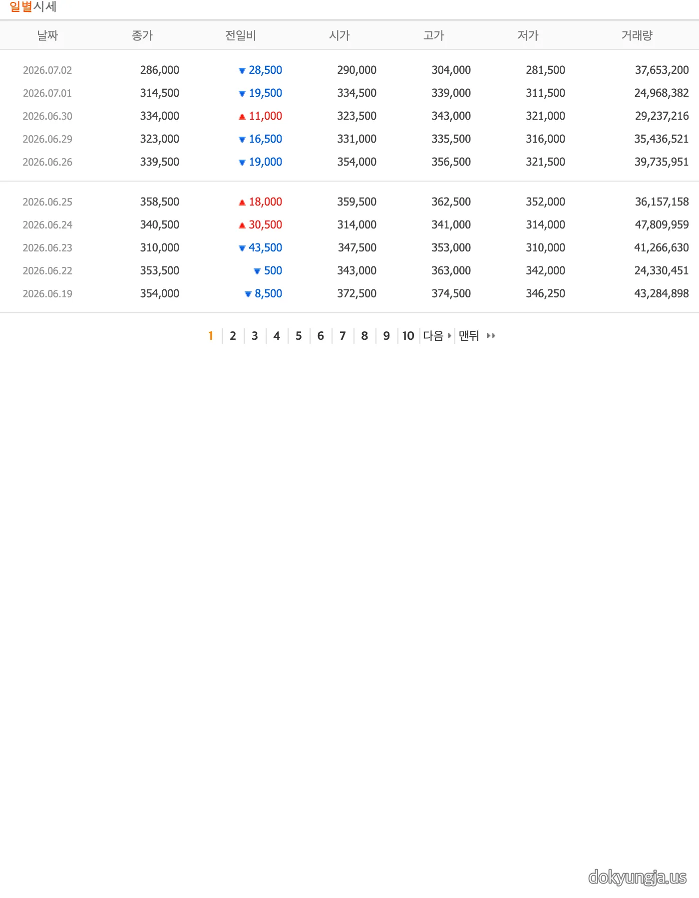Select the date 2026.06.22
This screenshot has width=699, height=898.
tap(47, 271)
